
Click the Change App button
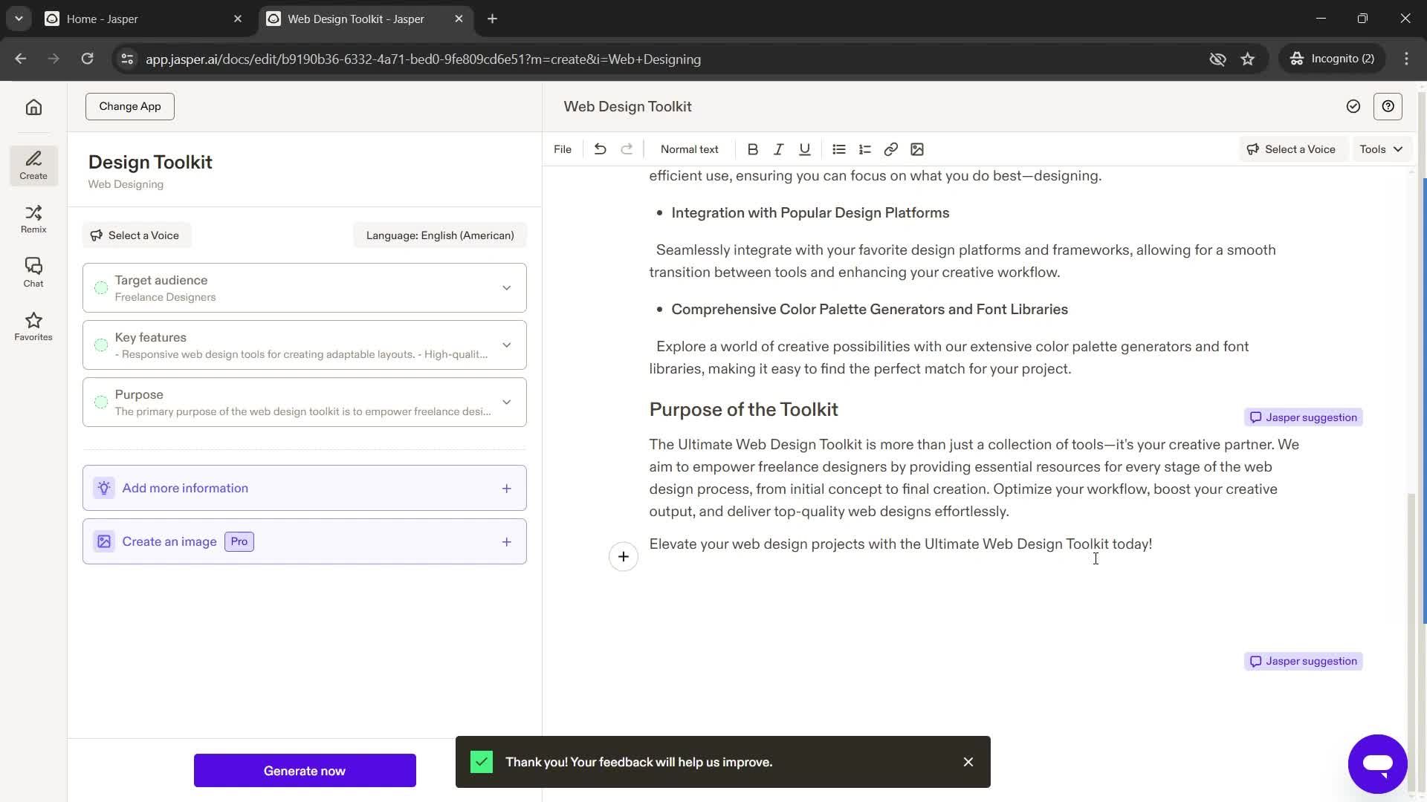pyautogui.click(x=130, y=106)
